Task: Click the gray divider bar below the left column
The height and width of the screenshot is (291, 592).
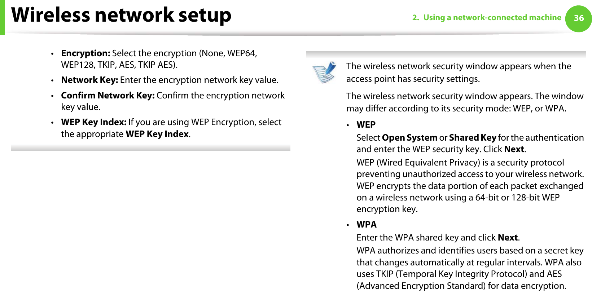Action: pos(150,148)
